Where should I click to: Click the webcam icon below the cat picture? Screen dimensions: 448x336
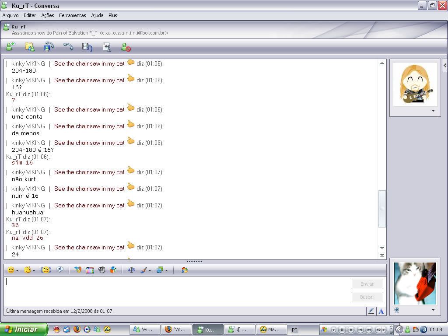pyautogui.click(x=396, y=310)
